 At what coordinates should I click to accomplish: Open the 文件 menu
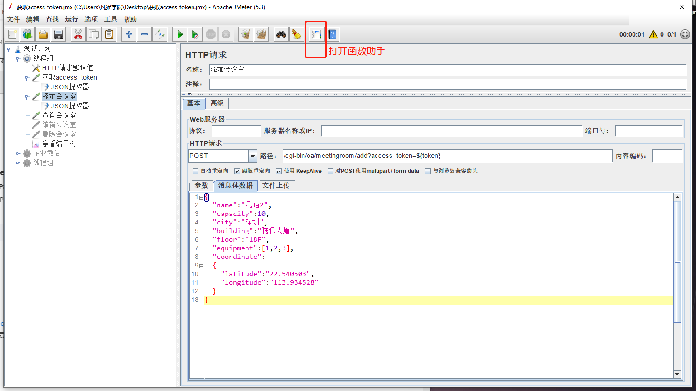[14, 19]
